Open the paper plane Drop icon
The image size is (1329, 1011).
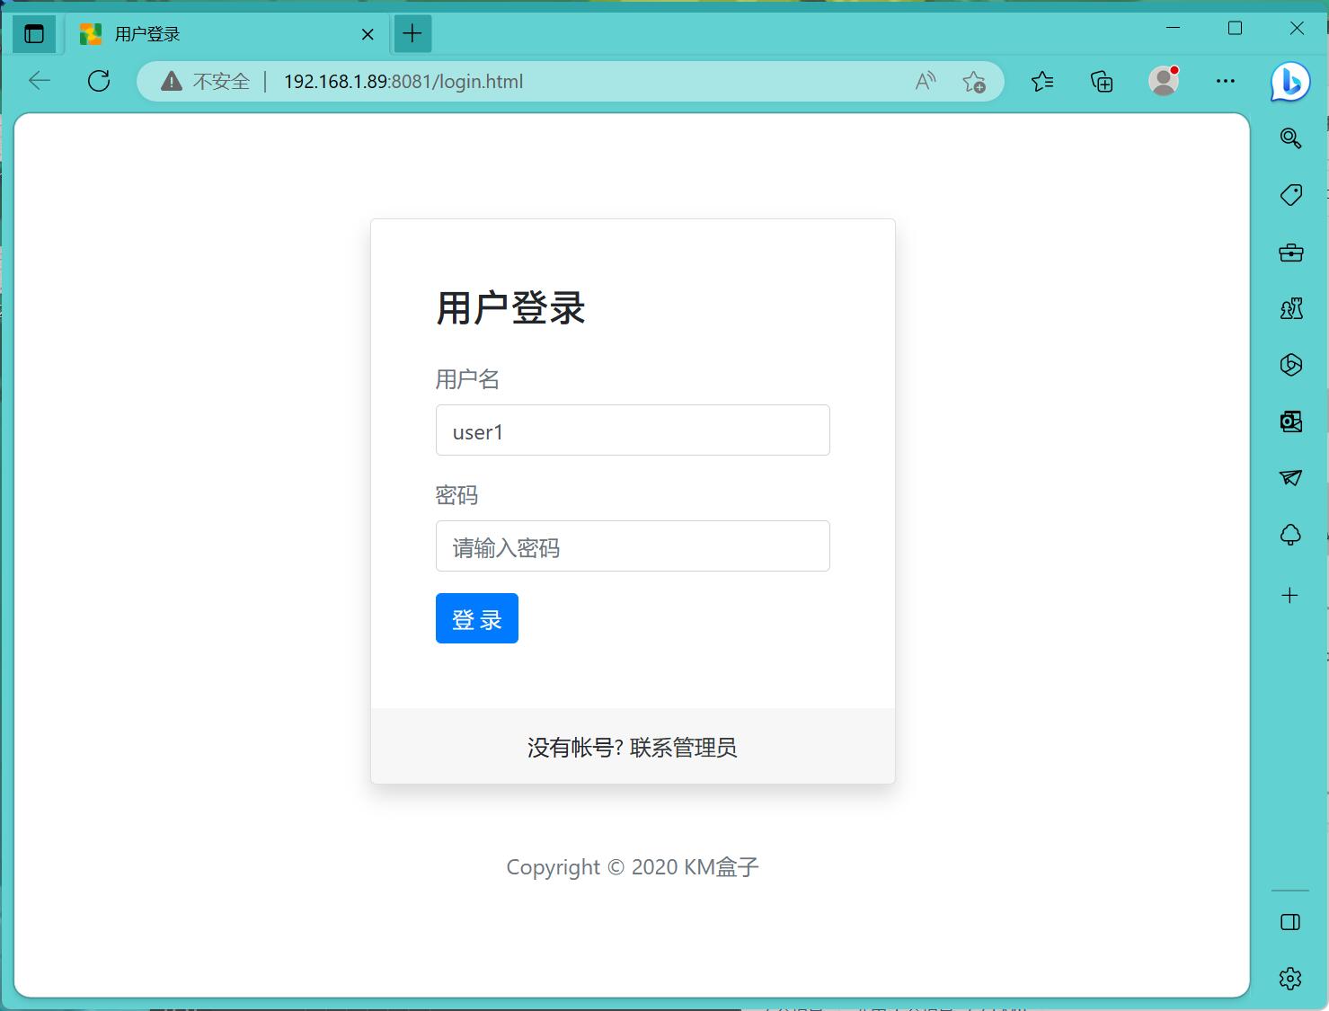[1290, 478]
